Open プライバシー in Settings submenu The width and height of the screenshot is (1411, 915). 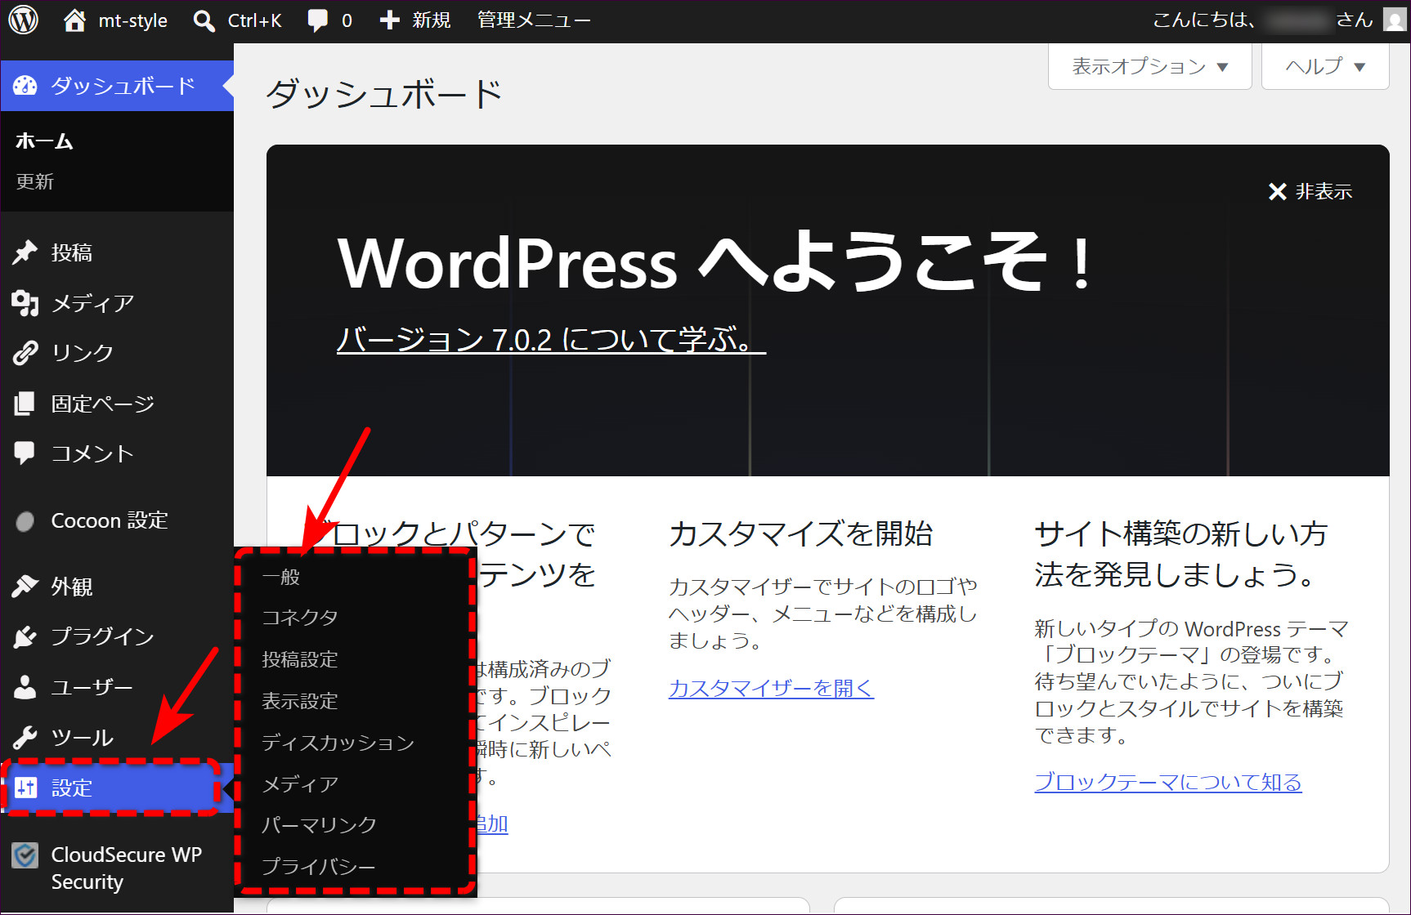pos(319,867)
